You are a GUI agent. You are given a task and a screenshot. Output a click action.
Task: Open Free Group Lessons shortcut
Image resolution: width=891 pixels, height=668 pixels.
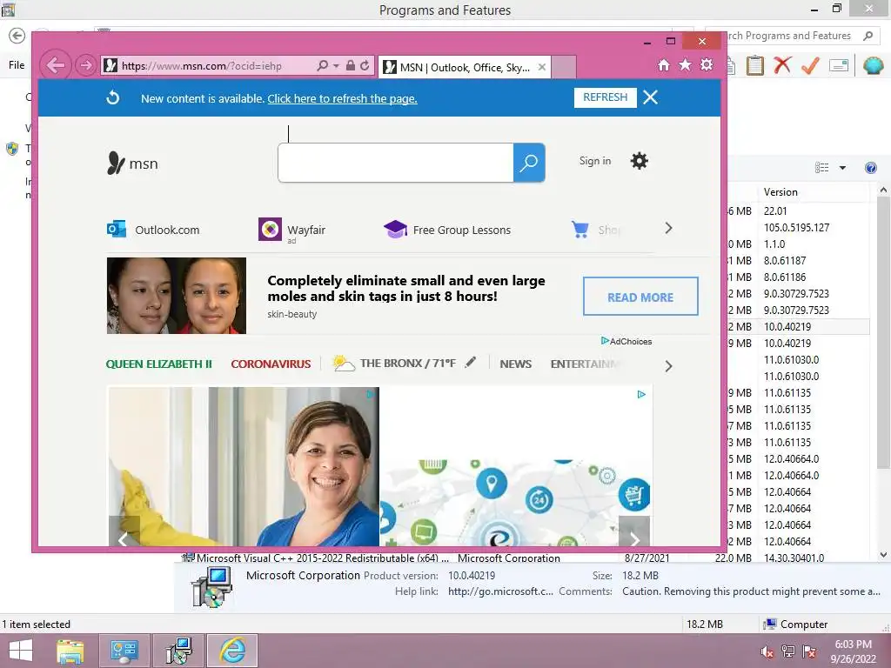447,230
